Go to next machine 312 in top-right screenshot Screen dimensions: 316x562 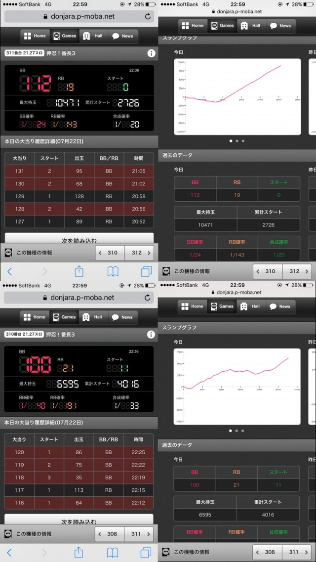coord(297,271)
